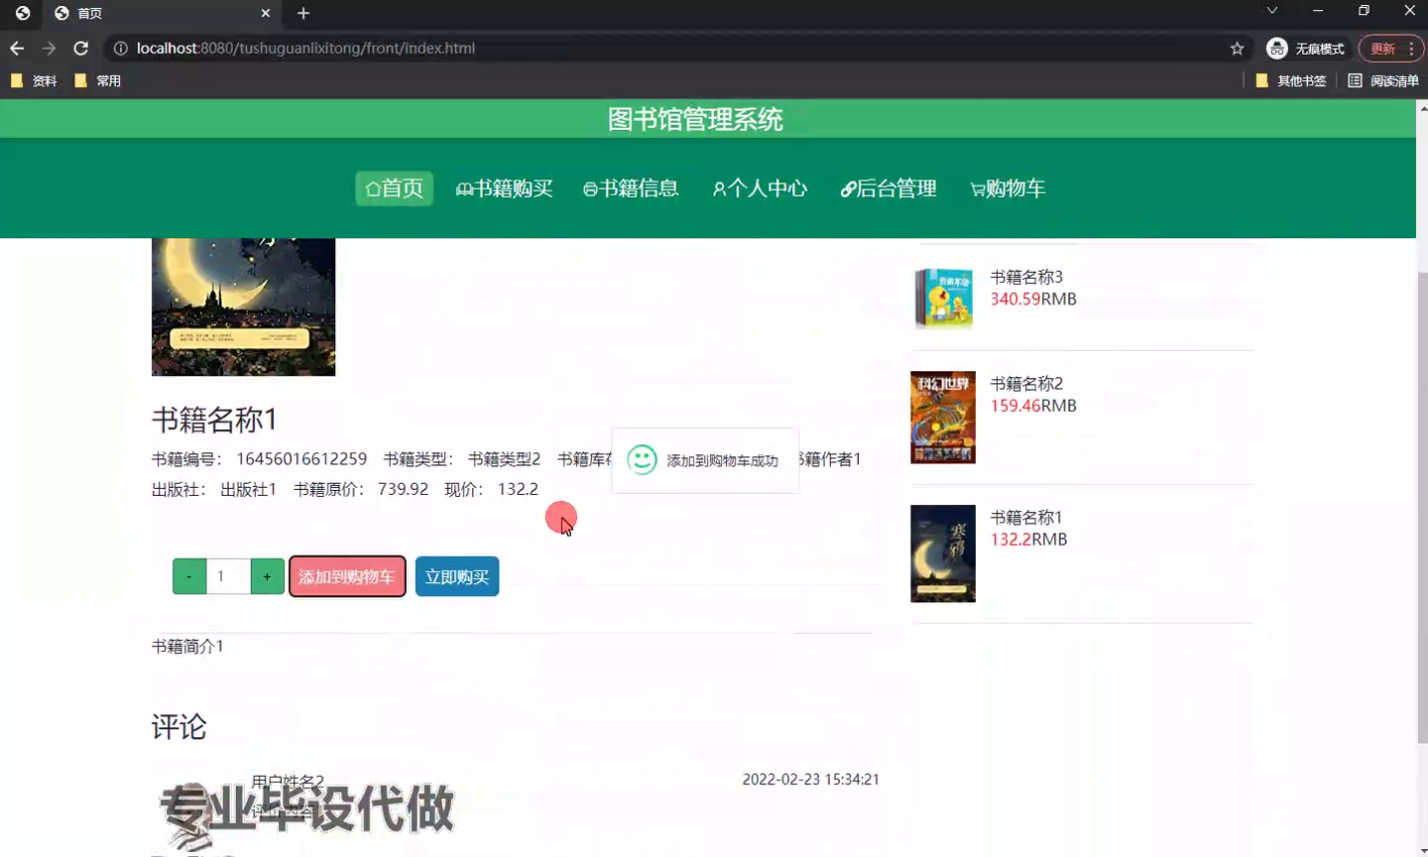This screenshot has width=1428, height=857.
Task: Click the 现价 132.2 value
Action: (x=518, y=489)
